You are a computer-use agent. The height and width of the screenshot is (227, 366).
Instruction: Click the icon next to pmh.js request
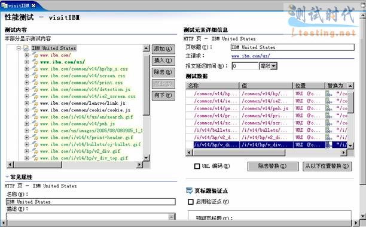[35, 123]
